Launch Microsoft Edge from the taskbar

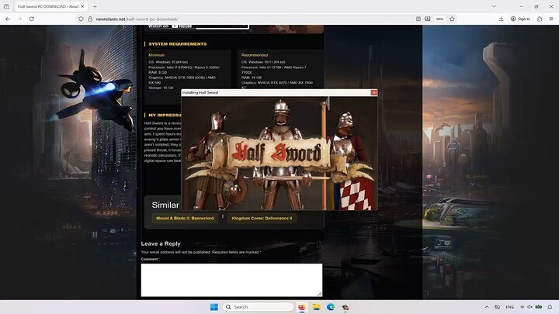pyautogui.click(x=331, y=307)
